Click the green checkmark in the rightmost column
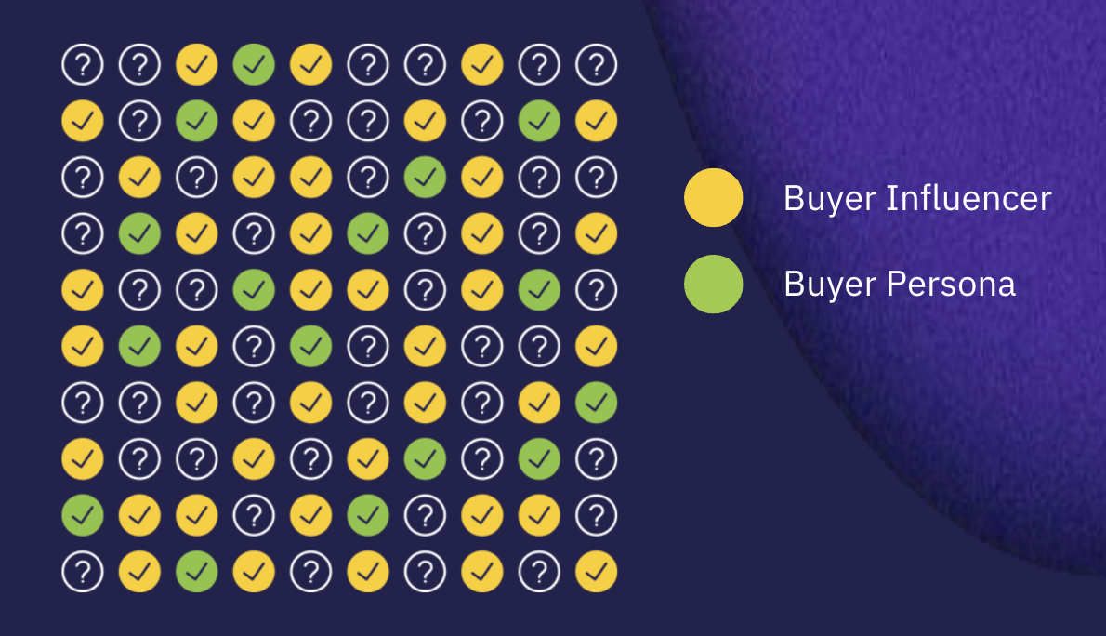 point(596,403)
